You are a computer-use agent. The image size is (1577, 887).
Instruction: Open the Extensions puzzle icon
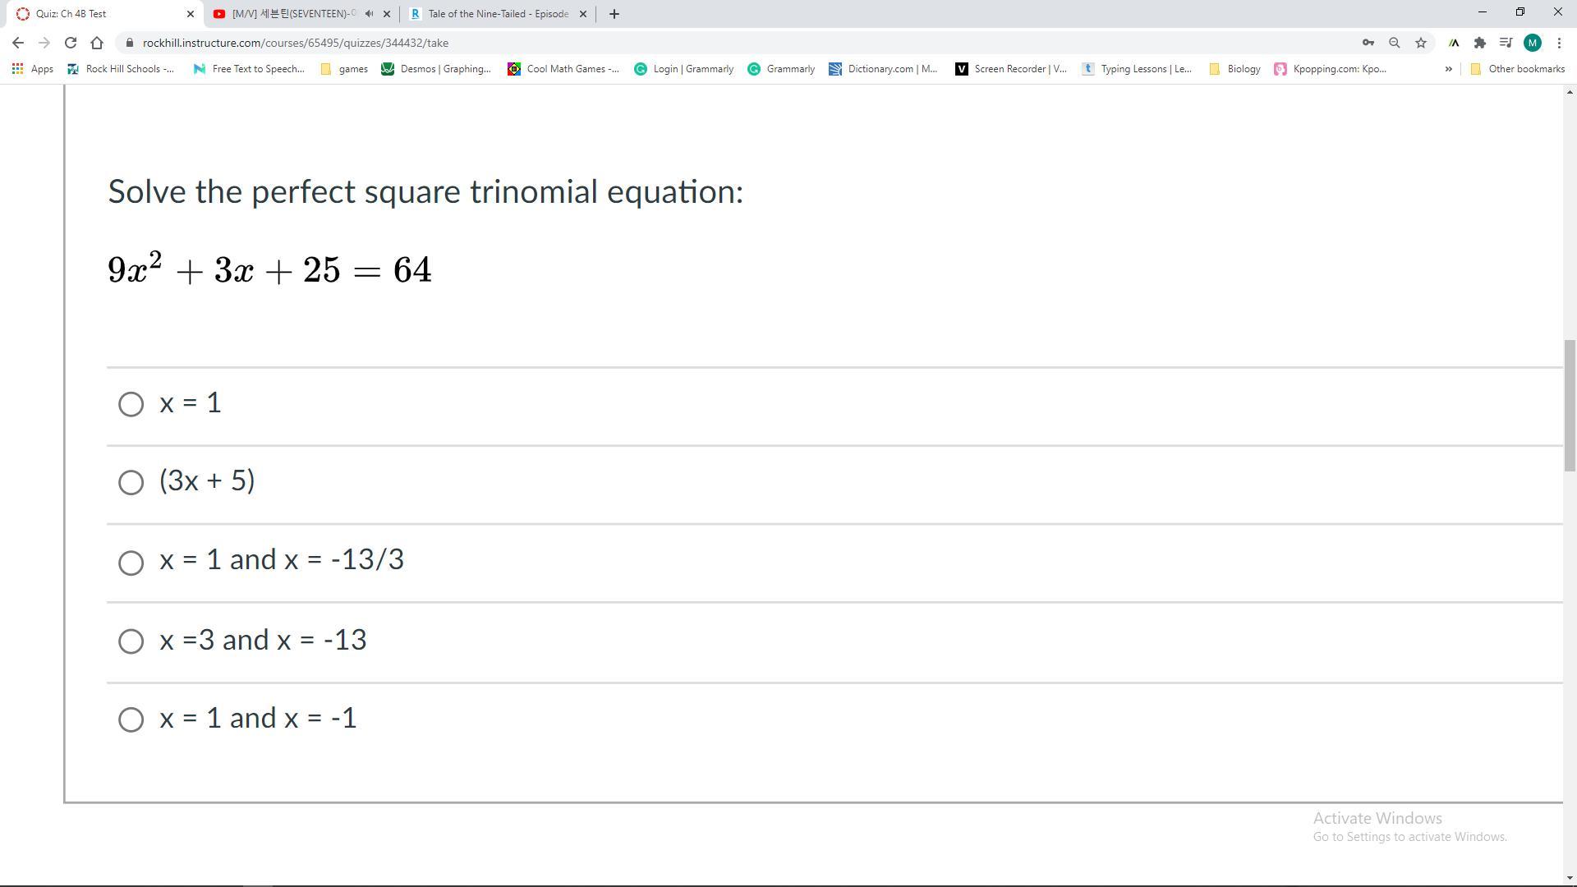click(1480, 43)
